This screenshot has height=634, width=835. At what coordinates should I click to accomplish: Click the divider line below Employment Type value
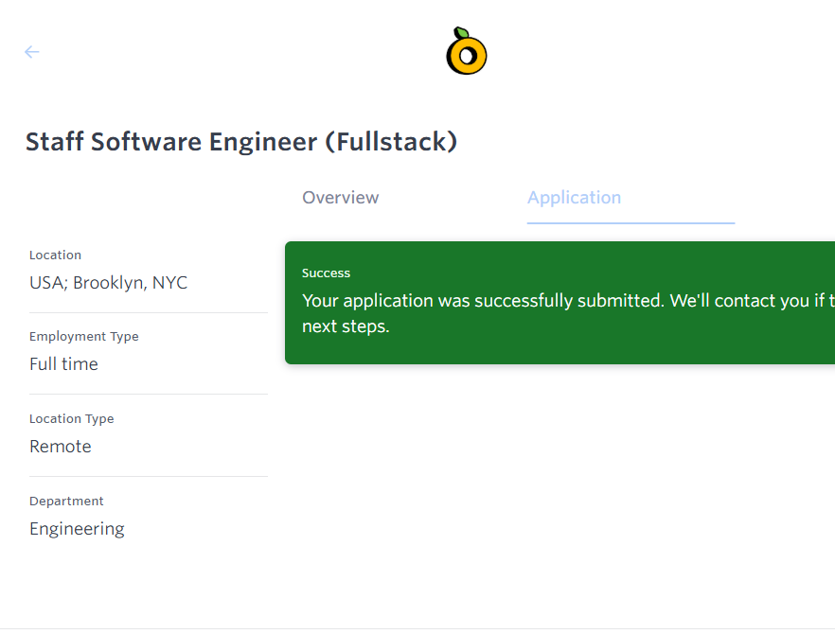[148, 394]
